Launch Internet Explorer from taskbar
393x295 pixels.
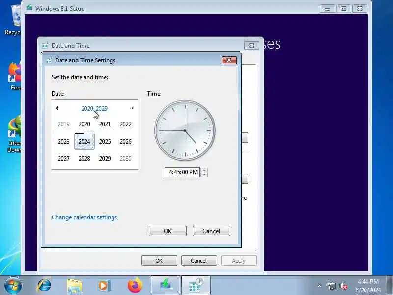coord(44,286)
